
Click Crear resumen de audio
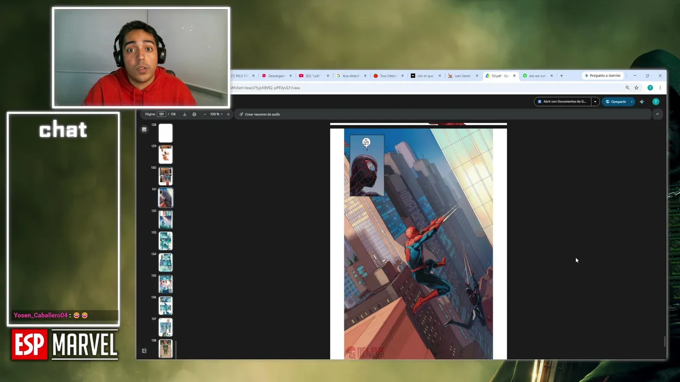pyautogui.click(x=259, y=114)
